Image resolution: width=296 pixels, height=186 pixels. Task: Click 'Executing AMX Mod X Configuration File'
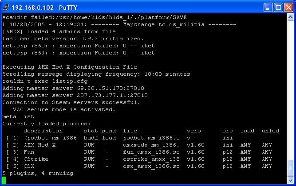70,67
